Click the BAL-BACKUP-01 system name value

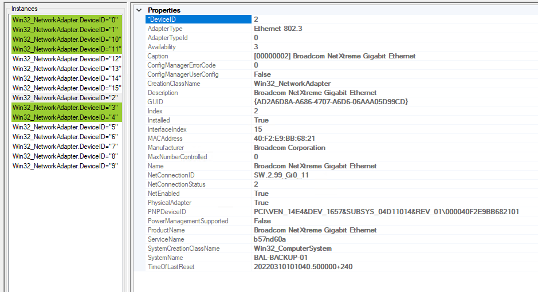(x=281, y=258)
